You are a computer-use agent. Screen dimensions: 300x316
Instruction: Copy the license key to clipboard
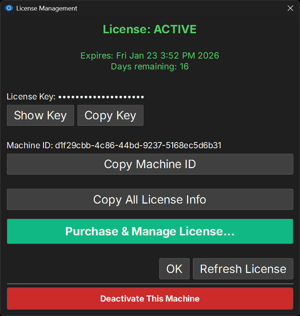pyautogui.click(x=110, y=115)
